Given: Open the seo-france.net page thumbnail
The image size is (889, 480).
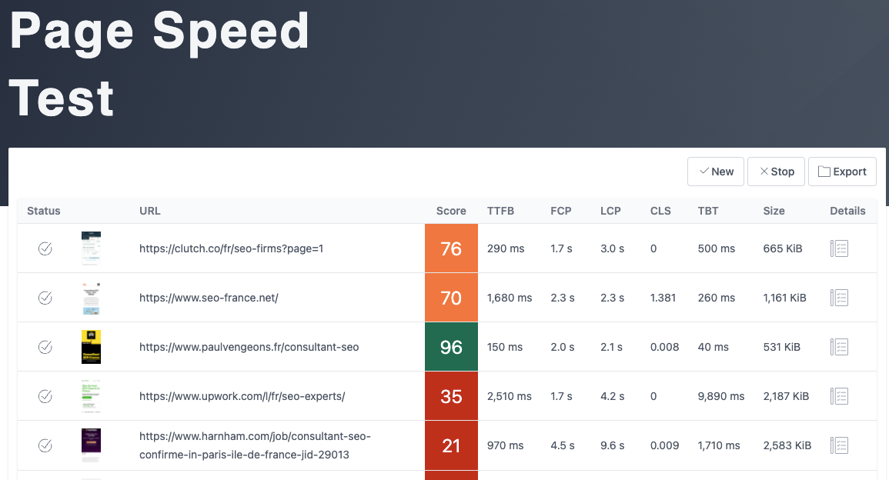Looking at the screenshot, I should [92, 298].
